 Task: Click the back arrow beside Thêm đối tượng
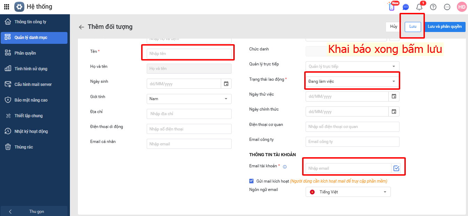click(81, 27)
